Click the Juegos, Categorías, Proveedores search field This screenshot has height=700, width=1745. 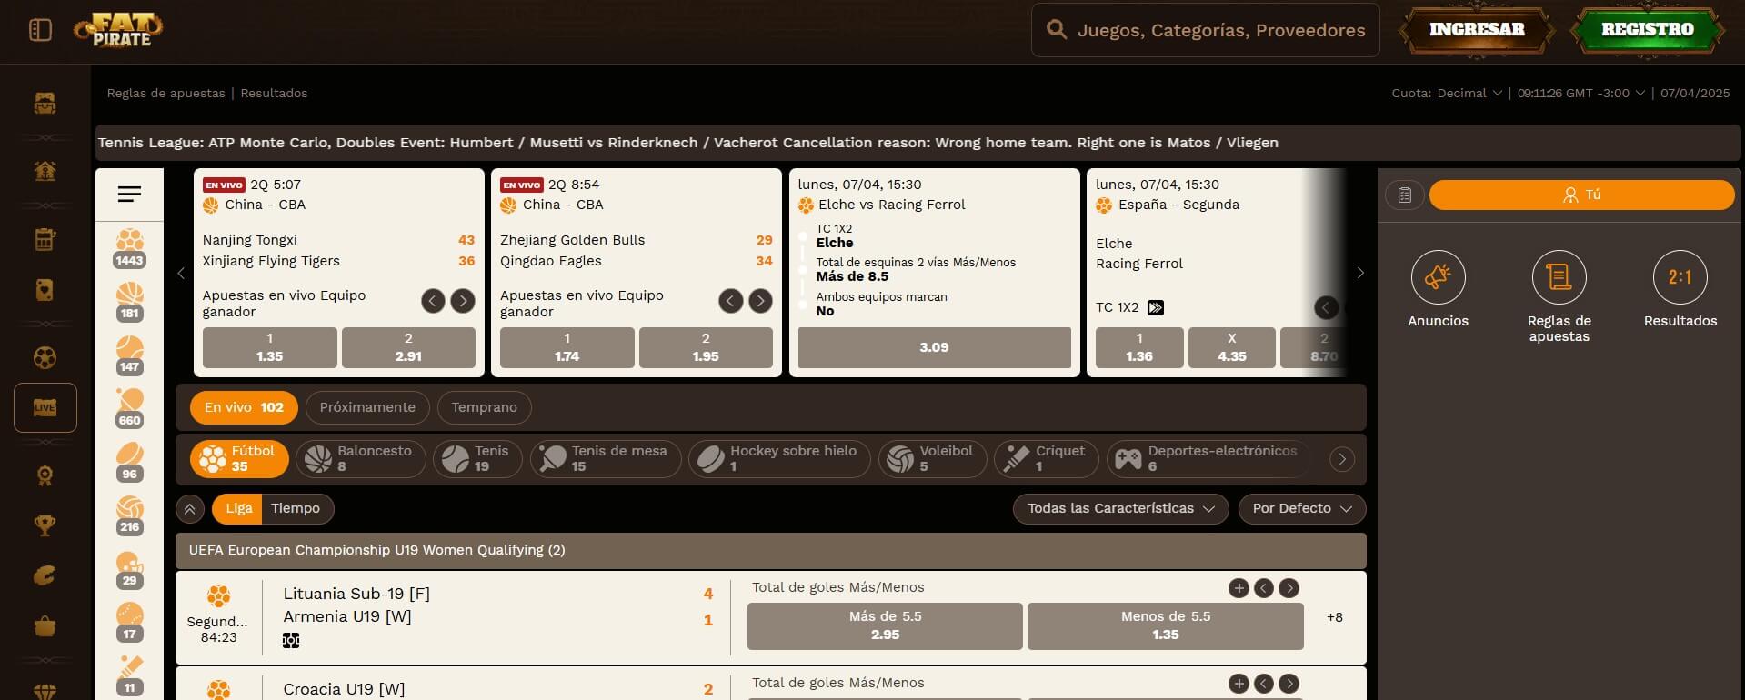[1205, 30]
